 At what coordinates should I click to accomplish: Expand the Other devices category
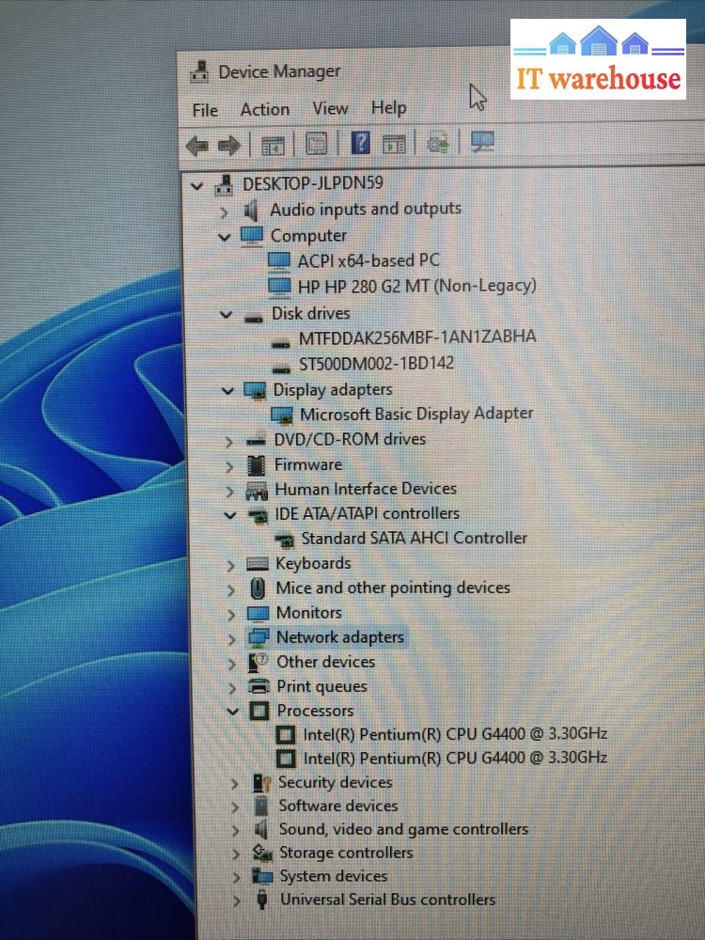[232, 663]
